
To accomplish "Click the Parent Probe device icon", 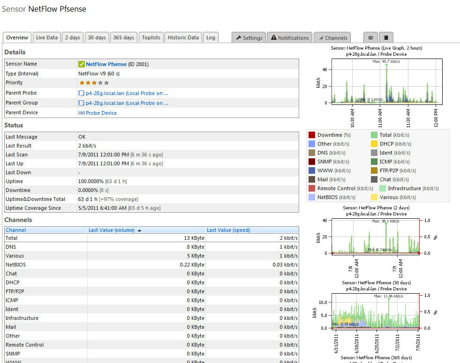I will pos(81,94).
